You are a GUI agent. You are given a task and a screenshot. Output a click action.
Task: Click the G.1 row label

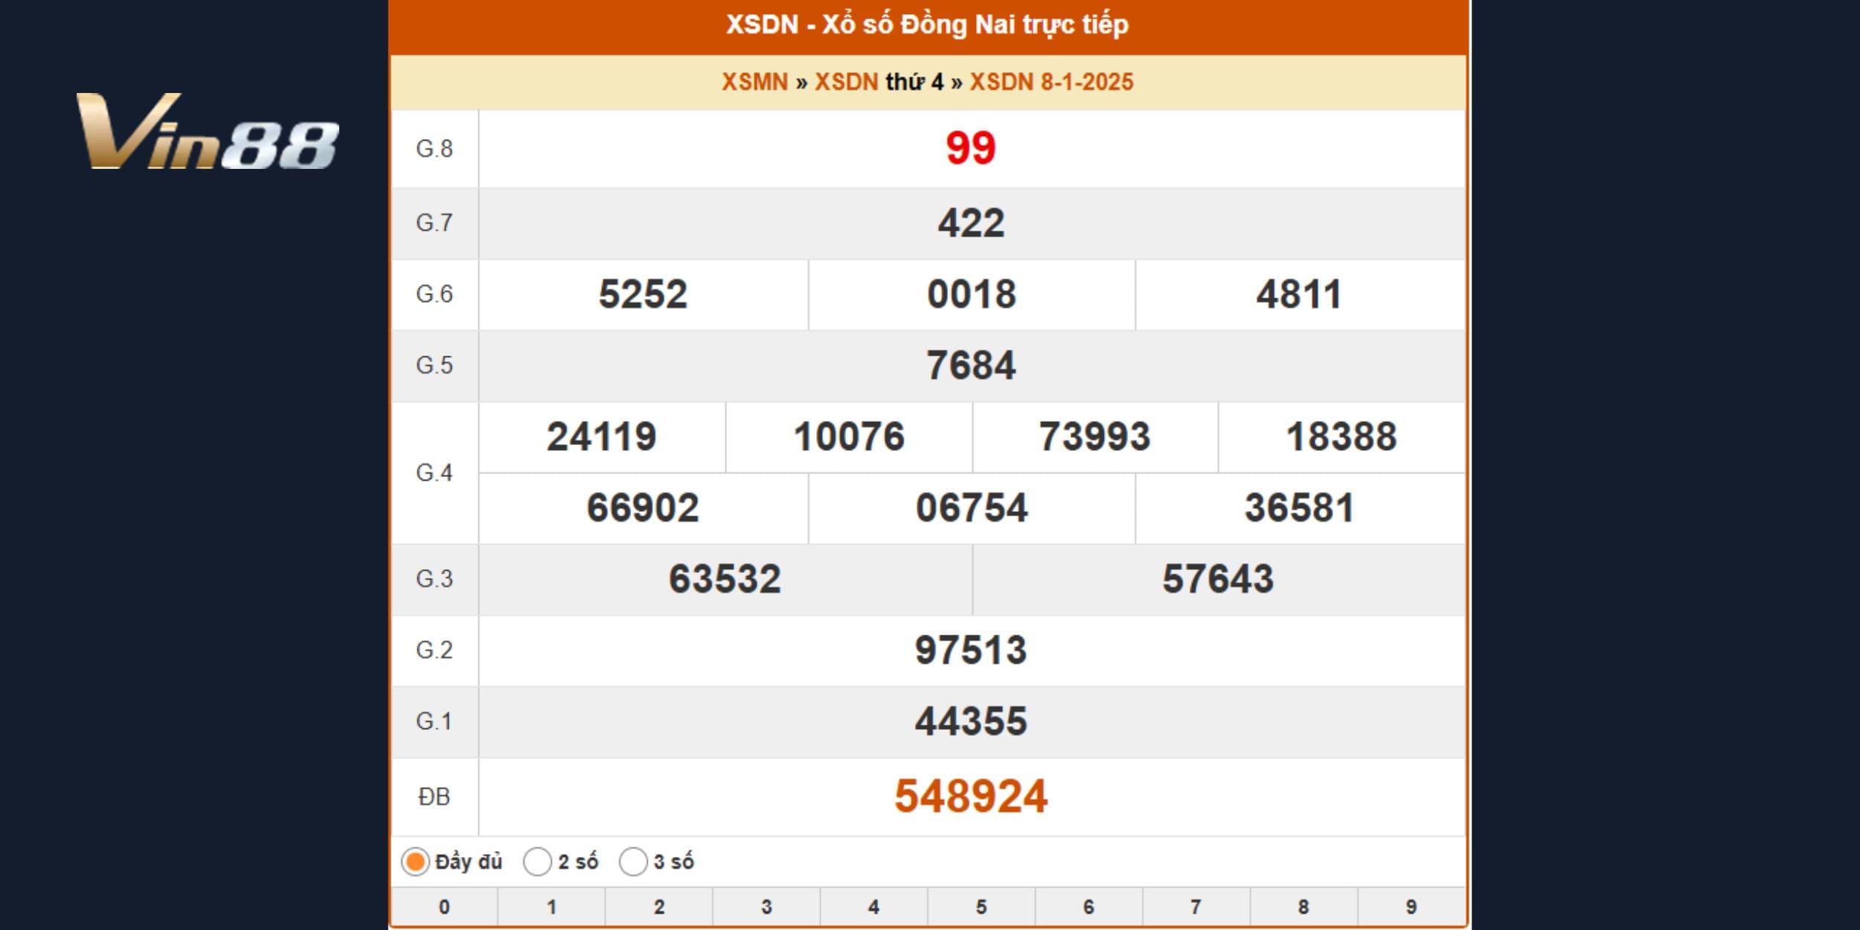click(x=434, y=722)
